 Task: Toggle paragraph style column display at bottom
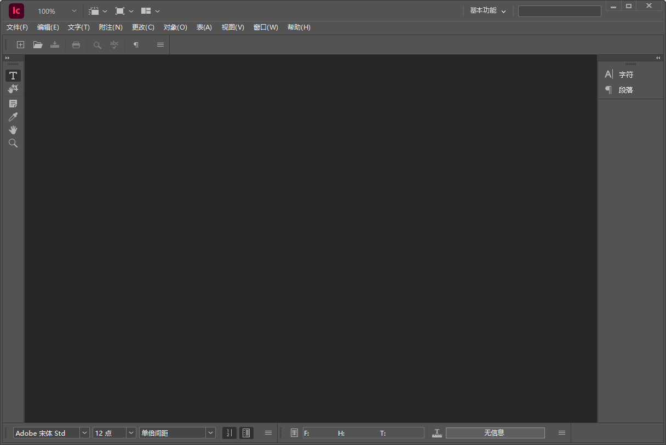tap(246, 433)
